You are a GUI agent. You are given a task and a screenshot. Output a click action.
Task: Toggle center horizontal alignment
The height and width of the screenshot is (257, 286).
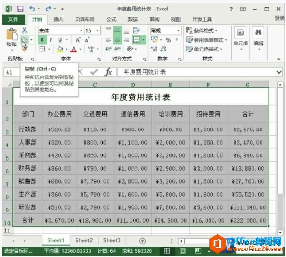118,40
